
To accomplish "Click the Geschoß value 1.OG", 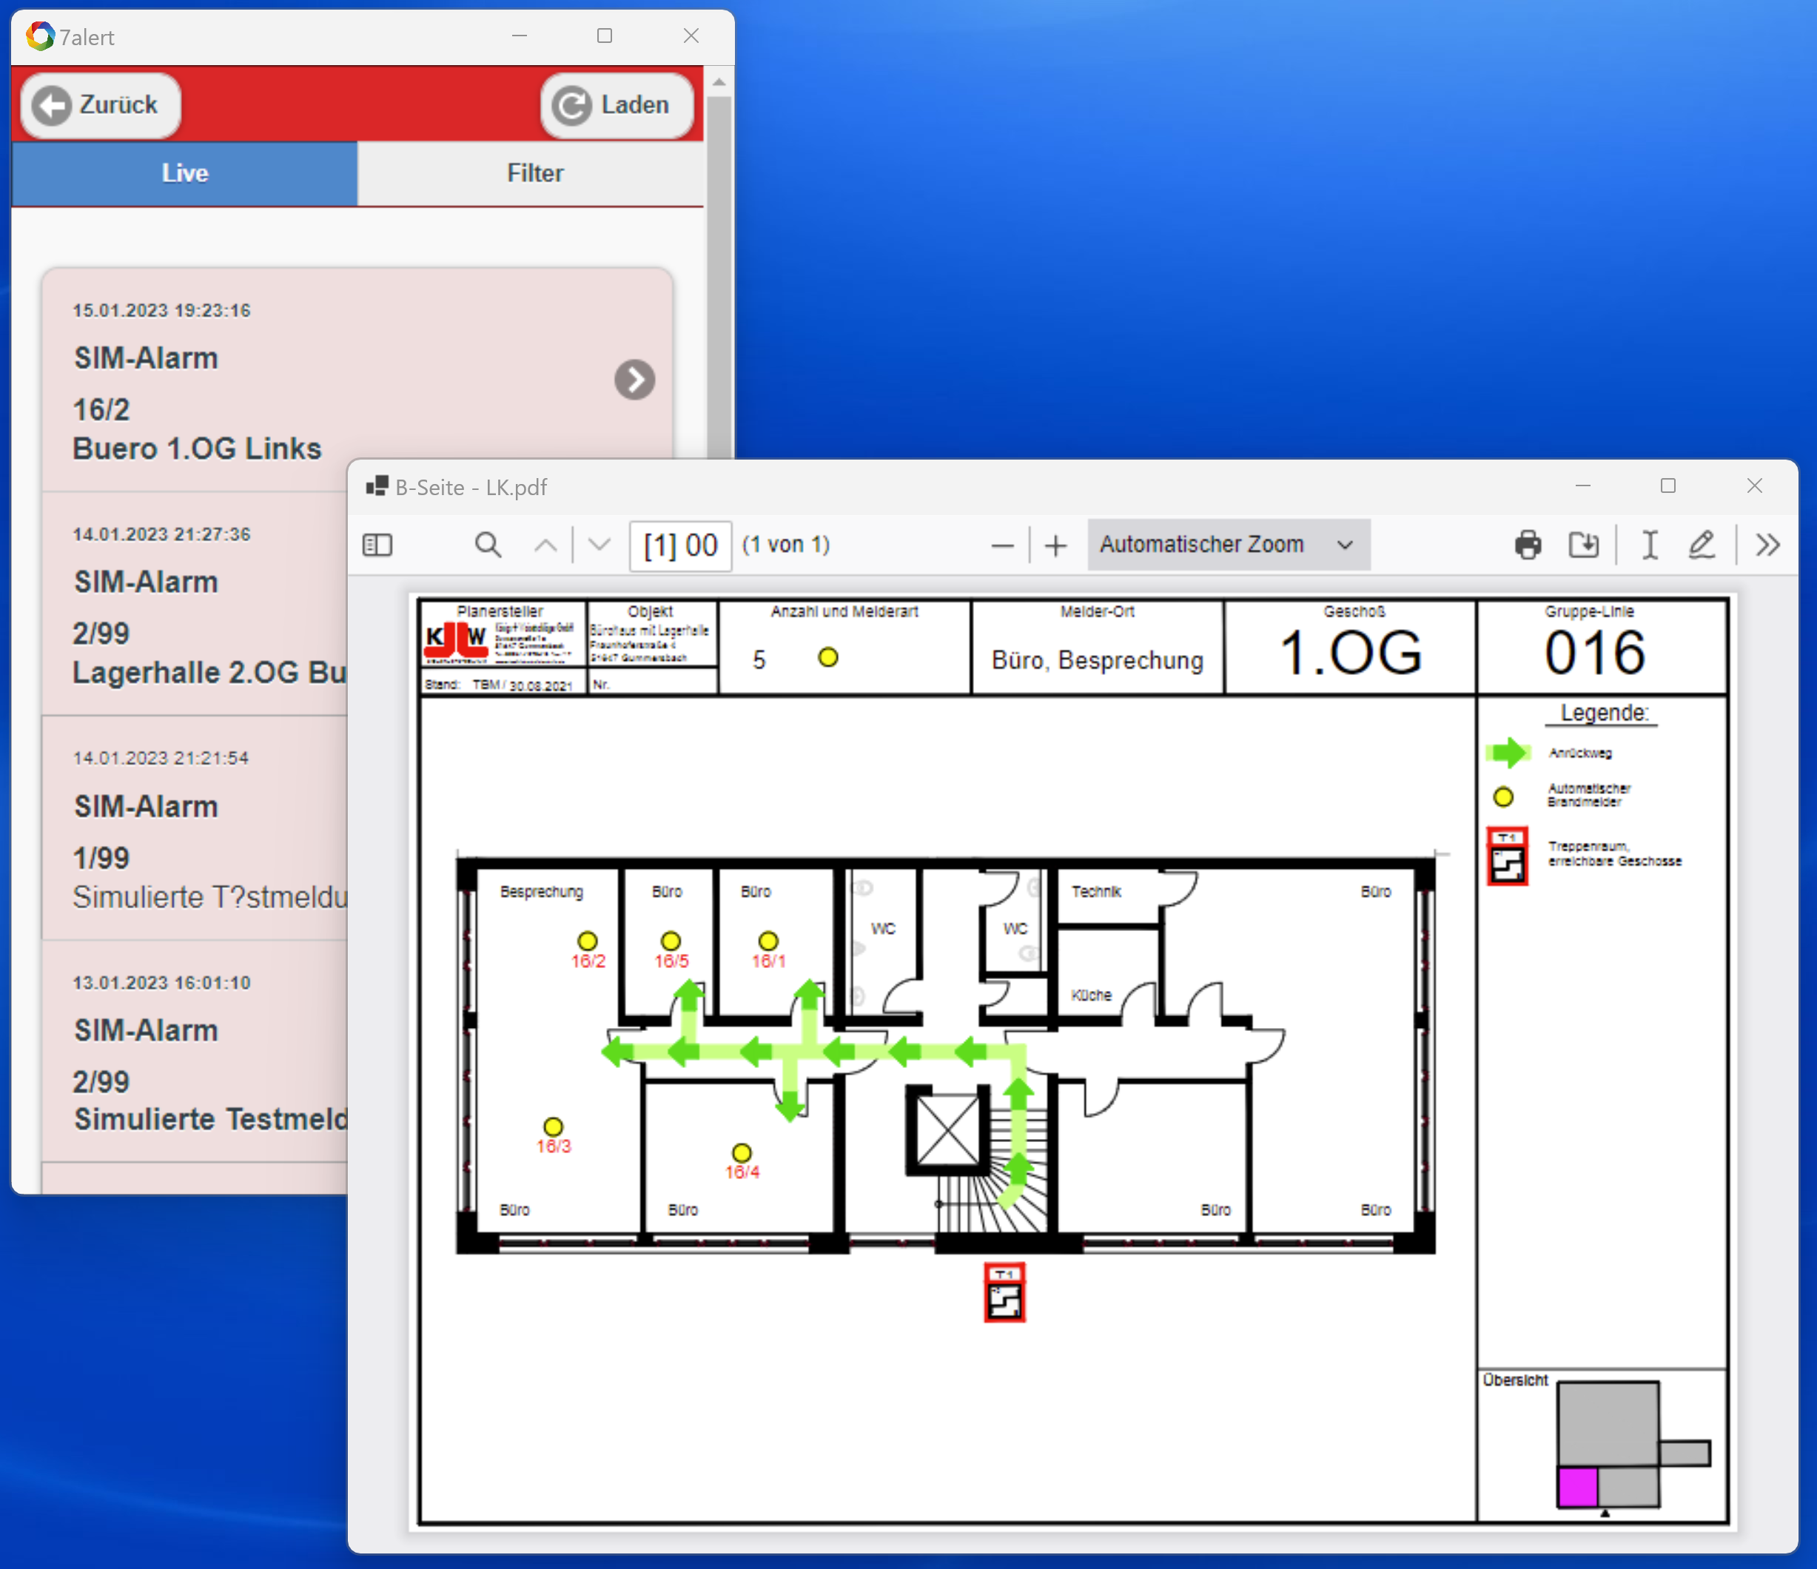I will coord(1351,654).
